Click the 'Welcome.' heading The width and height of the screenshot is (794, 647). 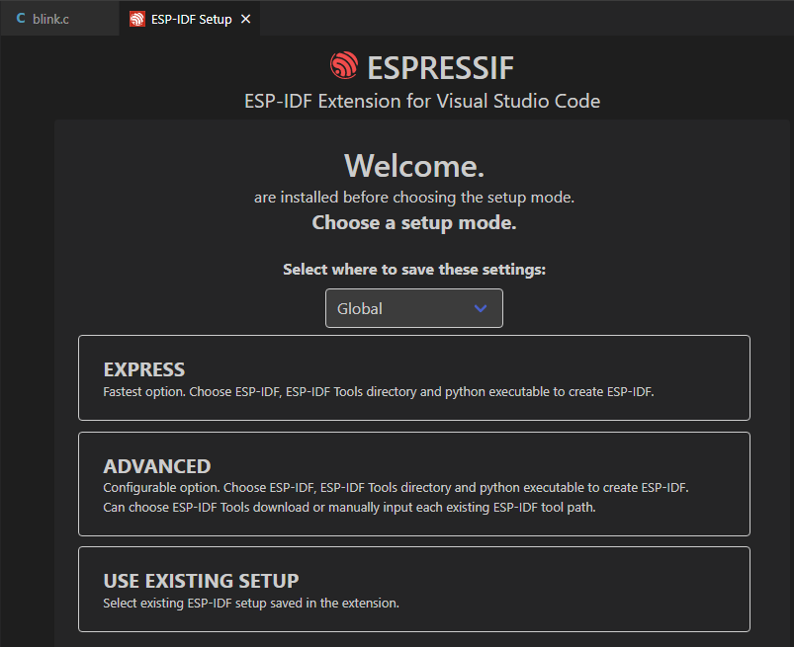click(x=414, y=165)
